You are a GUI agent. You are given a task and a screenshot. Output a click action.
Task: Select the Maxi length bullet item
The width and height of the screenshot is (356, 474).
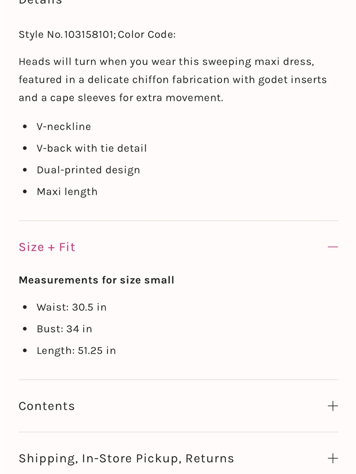(67, 192)
